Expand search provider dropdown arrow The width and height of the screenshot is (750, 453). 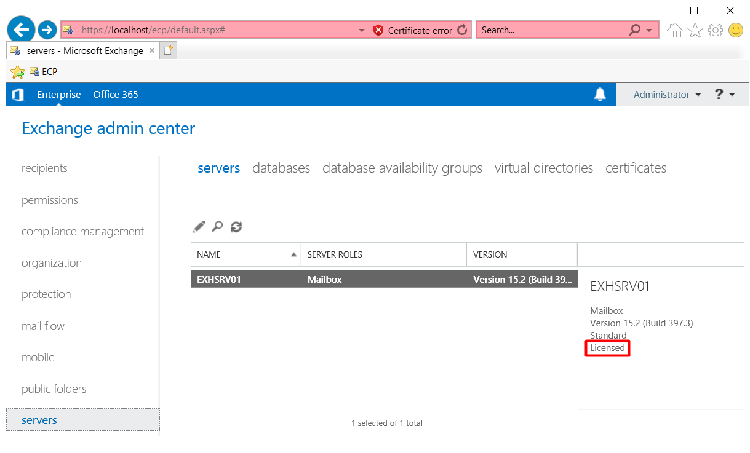point(650,30)
